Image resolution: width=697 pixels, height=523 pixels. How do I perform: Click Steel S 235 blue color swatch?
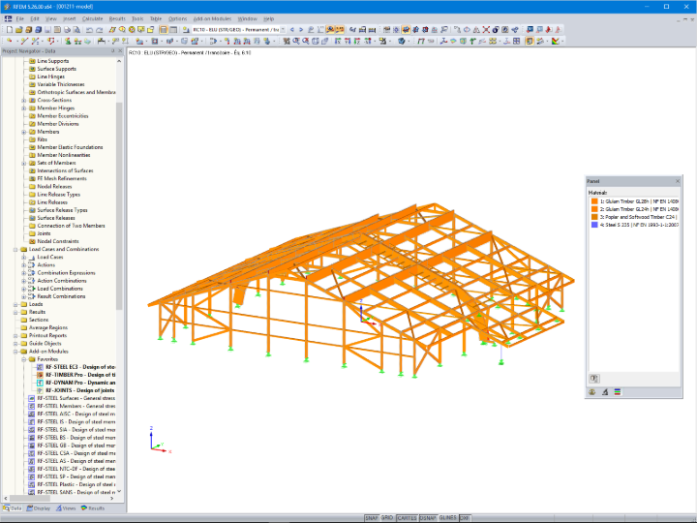tap(594, 225)
